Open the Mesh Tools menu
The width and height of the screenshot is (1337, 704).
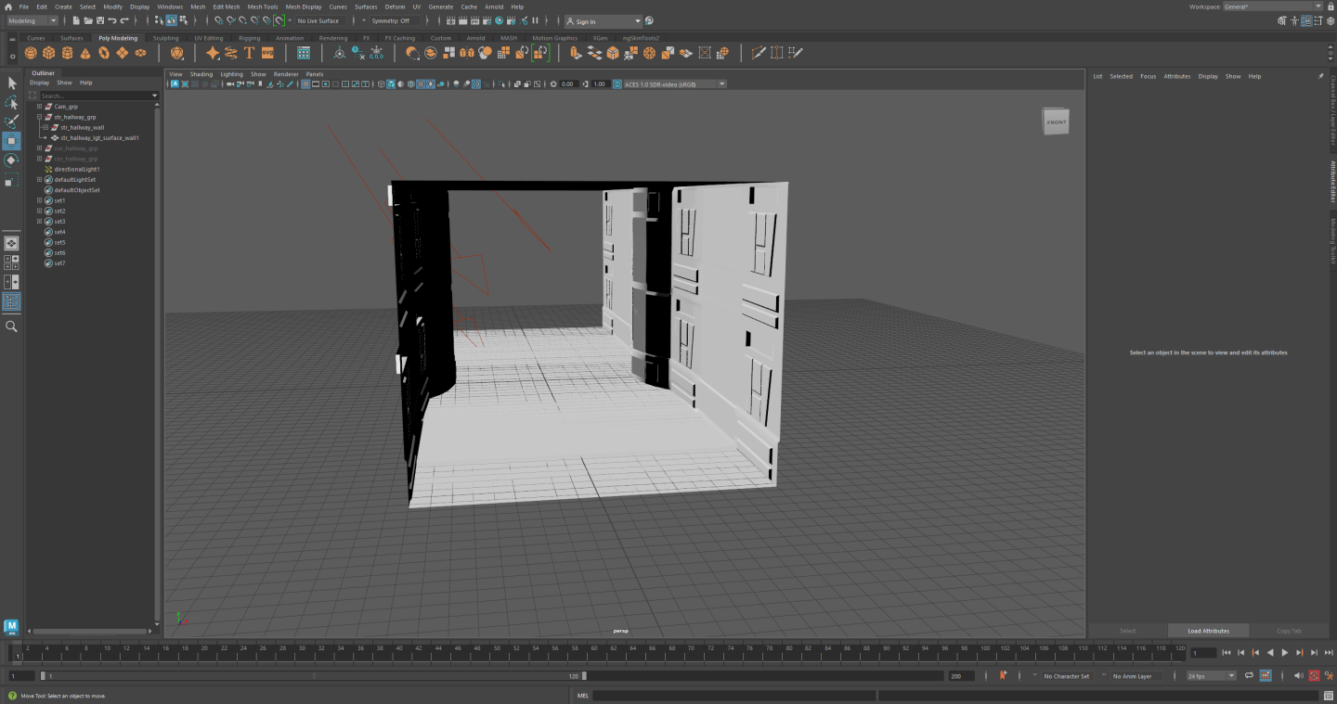coord(263,6)
